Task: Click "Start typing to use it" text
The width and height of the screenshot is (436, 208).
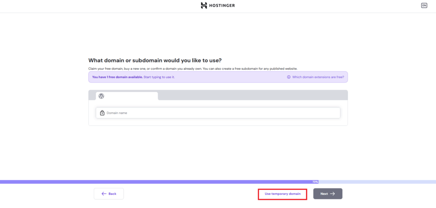Action: pyautogui.click(x=159, y=77)
